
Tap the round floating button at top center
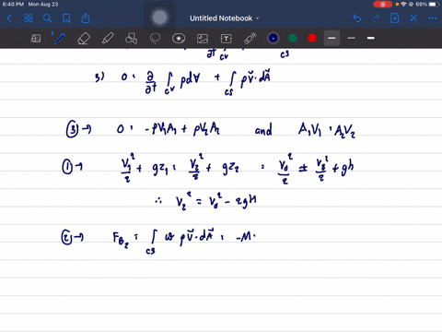click(x=159, y=18)
